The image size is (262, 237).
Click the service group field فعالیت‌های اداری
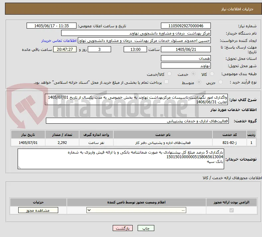pos(137,121)
